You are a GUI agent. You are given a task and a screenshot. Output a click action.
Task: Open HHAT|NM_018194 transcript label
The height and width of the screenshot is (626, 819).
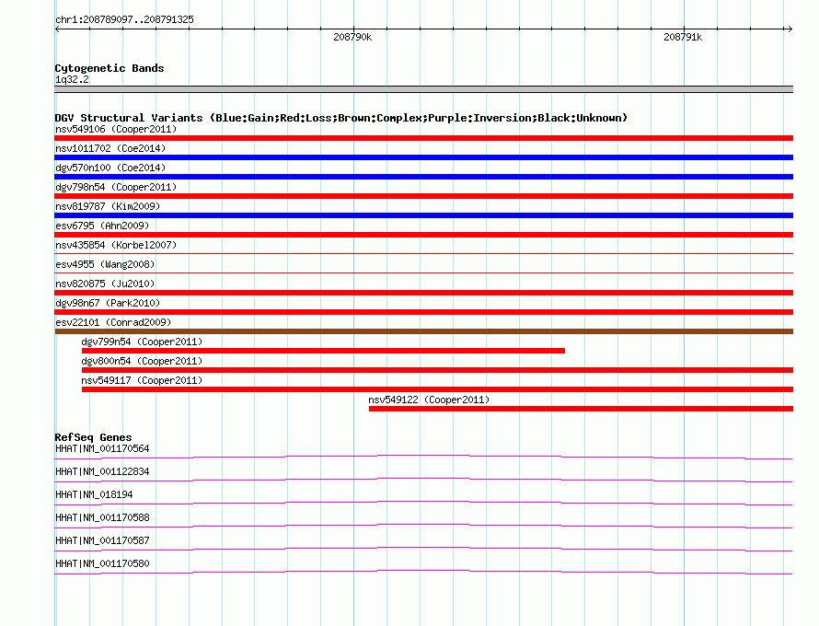coord(94,495)
